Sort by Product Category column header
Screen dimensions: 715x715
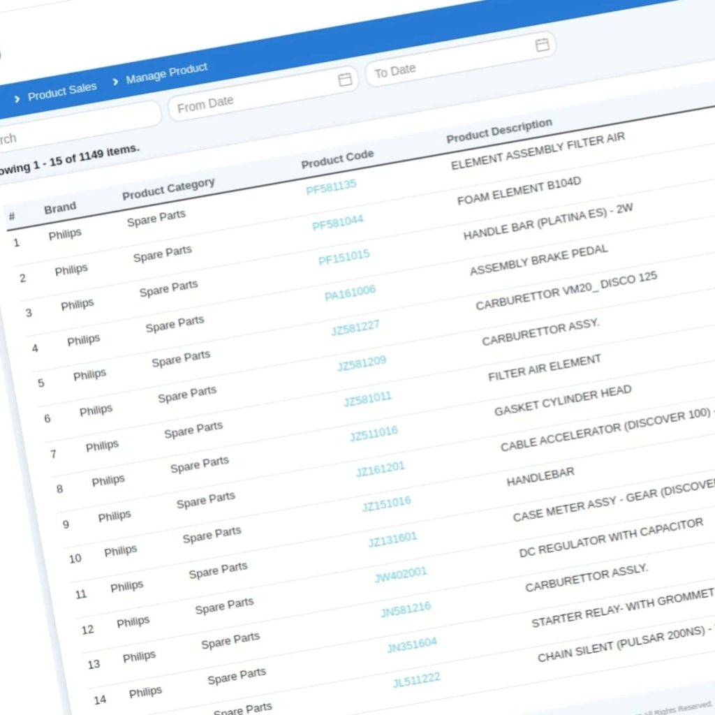coord(168,189)
